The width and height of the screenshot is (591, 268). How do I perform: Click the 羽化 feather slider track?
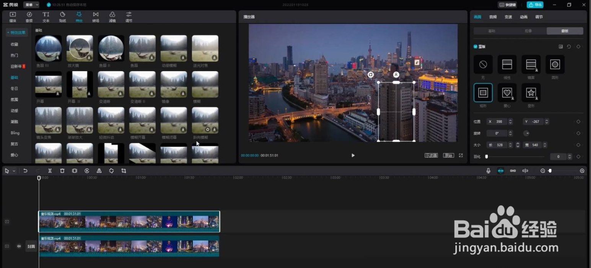click(x=515, y=157)
